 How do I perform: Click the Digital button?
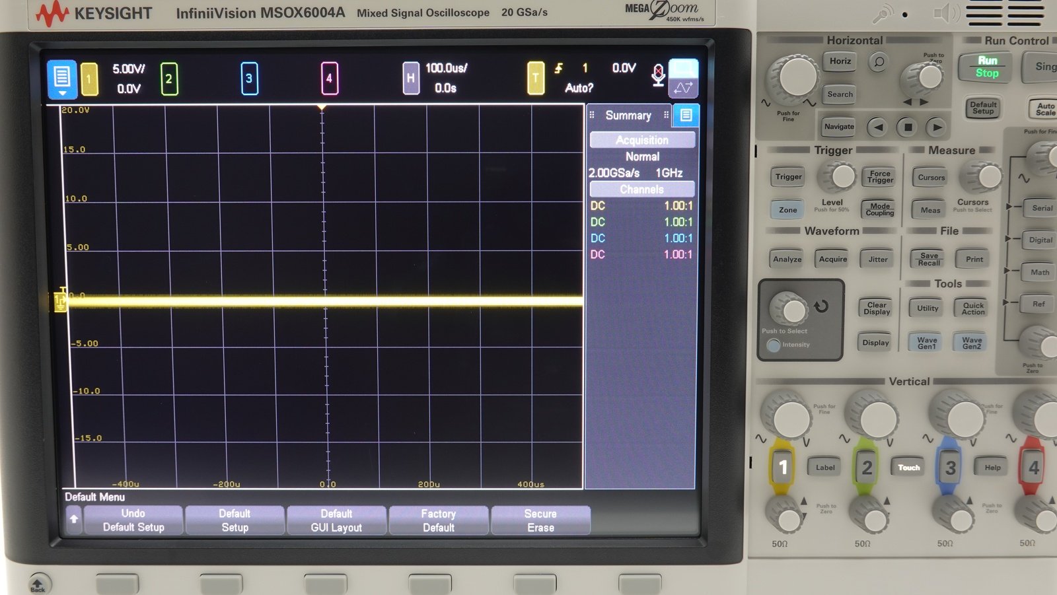click(x=1040, y=240)
